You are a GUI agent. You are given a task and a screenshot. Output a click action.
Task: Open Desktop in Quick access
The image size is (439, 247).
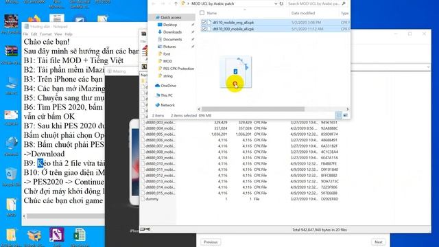(170, 25)
